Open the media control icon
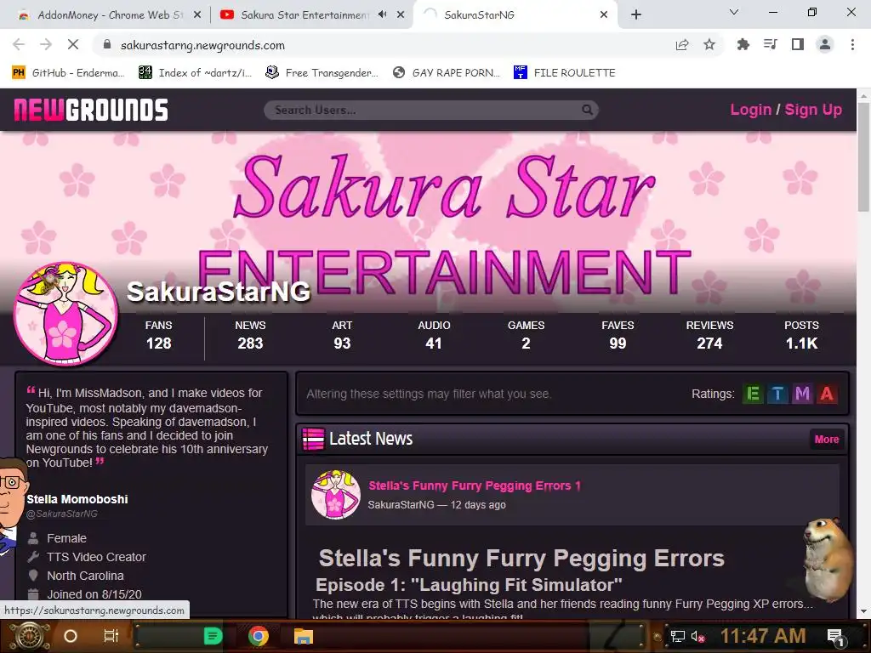871x653 pixels. point(770,44)
